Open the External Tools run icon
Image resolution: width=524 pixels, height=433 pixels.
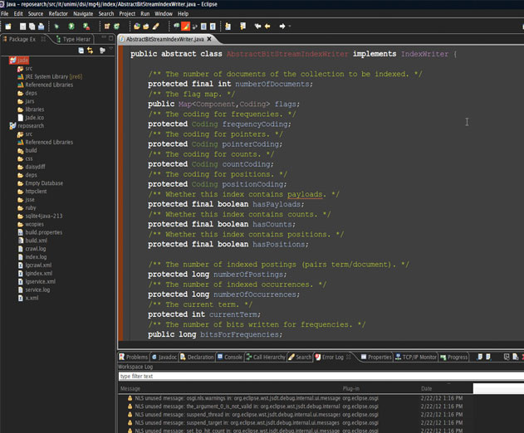86,26
